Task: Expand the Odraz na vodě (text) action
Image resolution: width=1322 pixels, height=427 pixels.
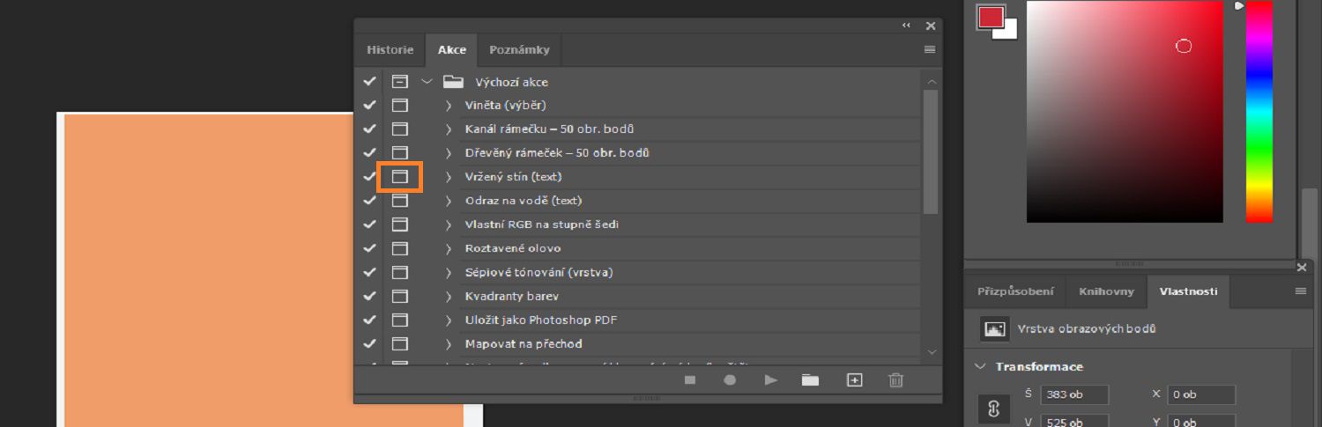Action: [449, 201]
